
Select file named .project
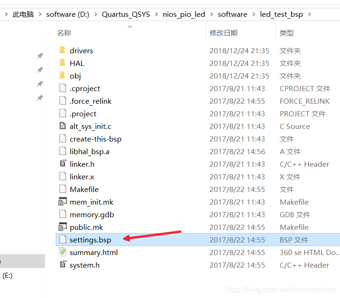click(x=83, y=114)
